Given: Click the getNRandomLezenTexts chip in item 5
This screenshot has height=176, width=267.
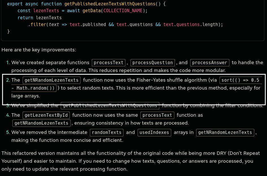Looking at the screenshot, I should click(x=225, y=132).
